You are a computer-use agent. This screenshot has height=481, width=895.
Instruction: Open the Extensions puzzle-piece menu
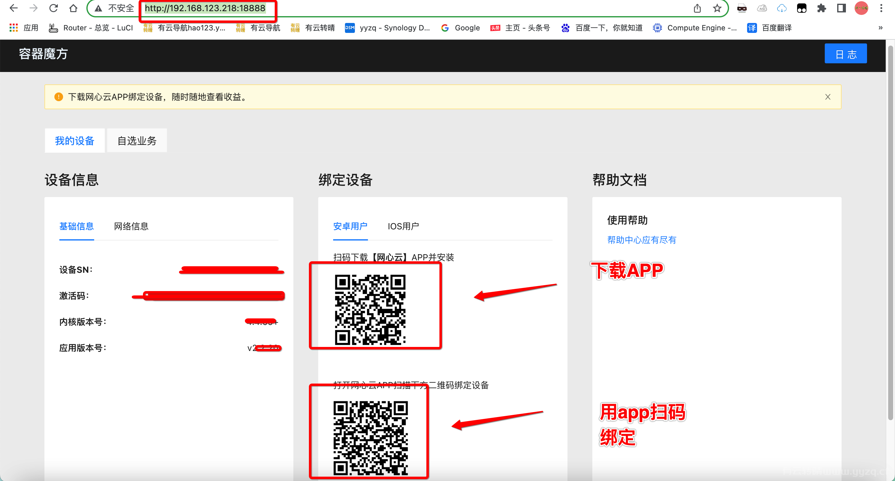coord(821,8)
